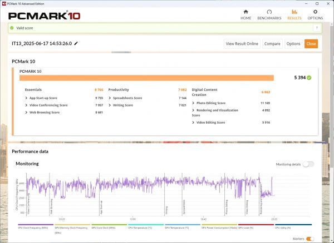Expand Spreadsheets Score details
Image resolution: width=334 pixels, height=243 pixels.
coord(110,98)
